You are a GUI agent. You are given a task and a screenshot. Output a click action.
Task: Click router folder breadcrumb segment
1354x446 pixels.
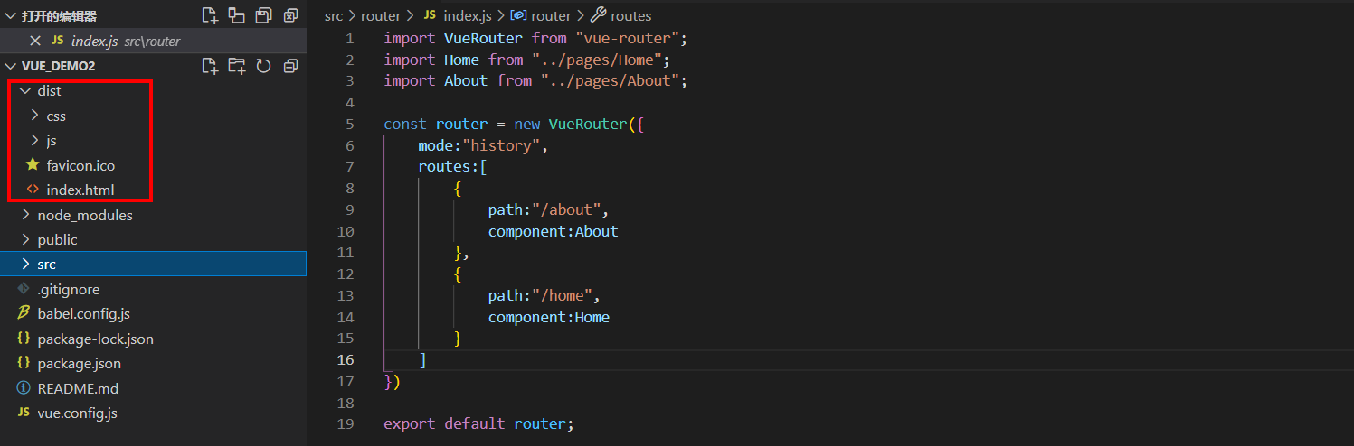pyautogui.click(x=381, y=16)
